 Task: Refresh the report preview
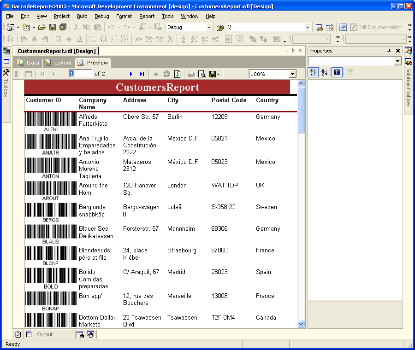coord(178,74)
